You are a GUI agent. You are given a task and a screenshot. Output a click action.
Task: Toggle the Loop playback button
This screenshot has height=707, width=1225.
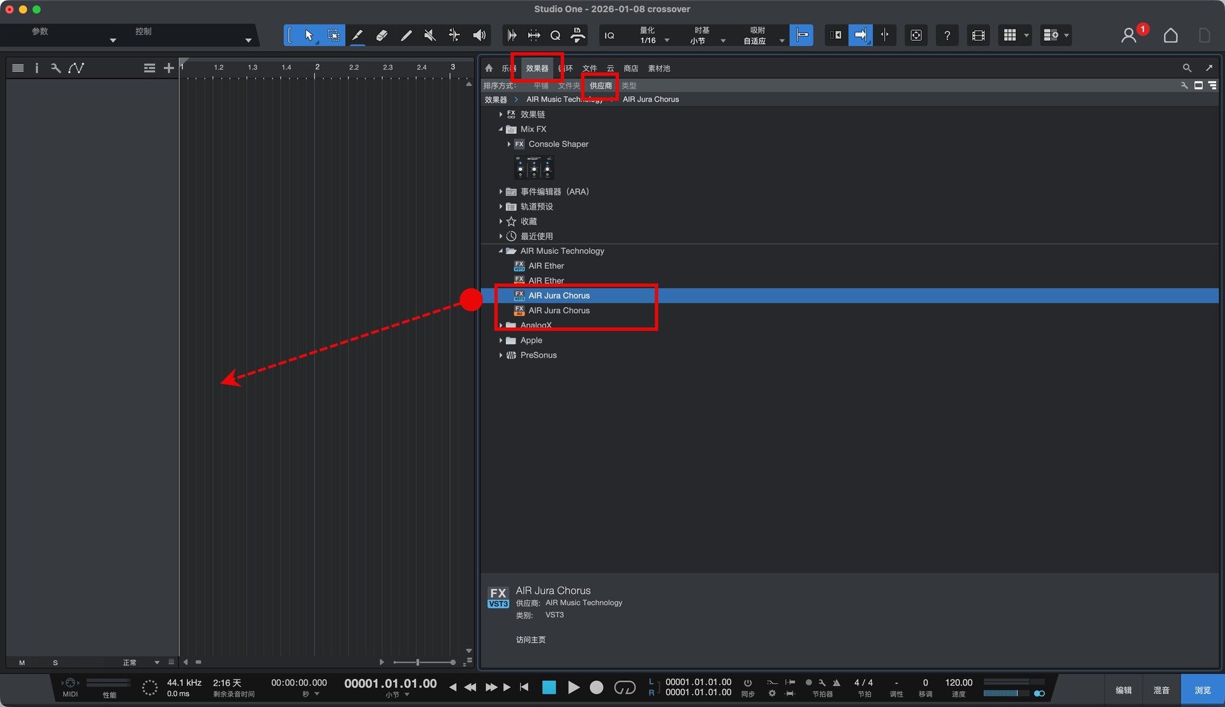[625, 687]
